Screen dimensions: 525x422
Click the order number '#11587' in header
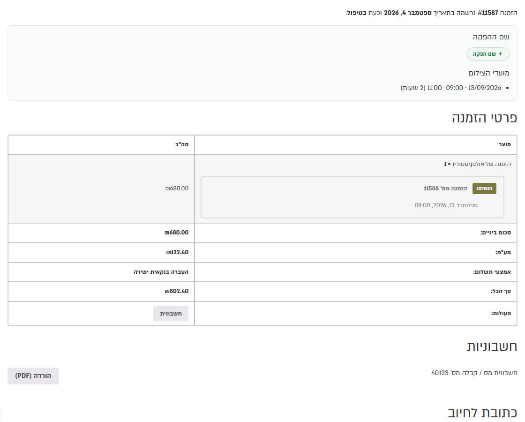(488, 13)
